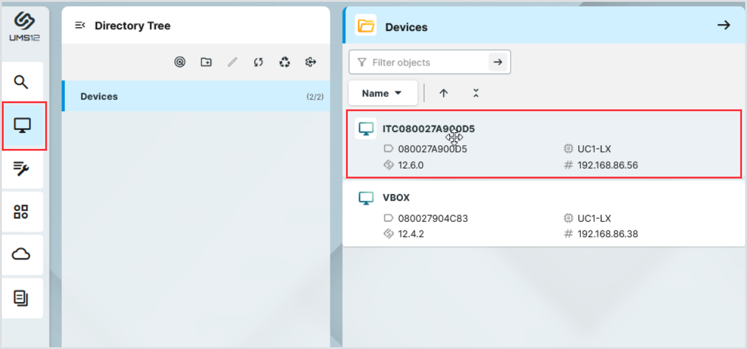Click the pencil edit icon
This screenshot has height=349, width=747.
(233, 62)
